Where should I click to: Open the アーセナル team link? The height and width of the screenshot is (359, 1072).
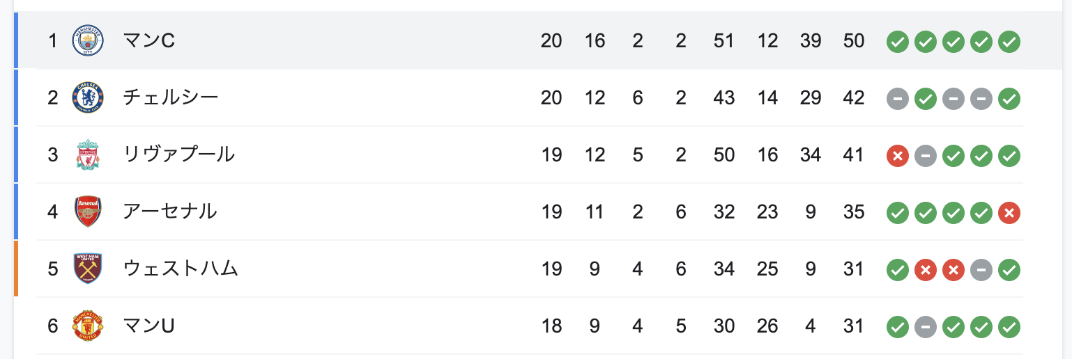click(x=170, y=212)
